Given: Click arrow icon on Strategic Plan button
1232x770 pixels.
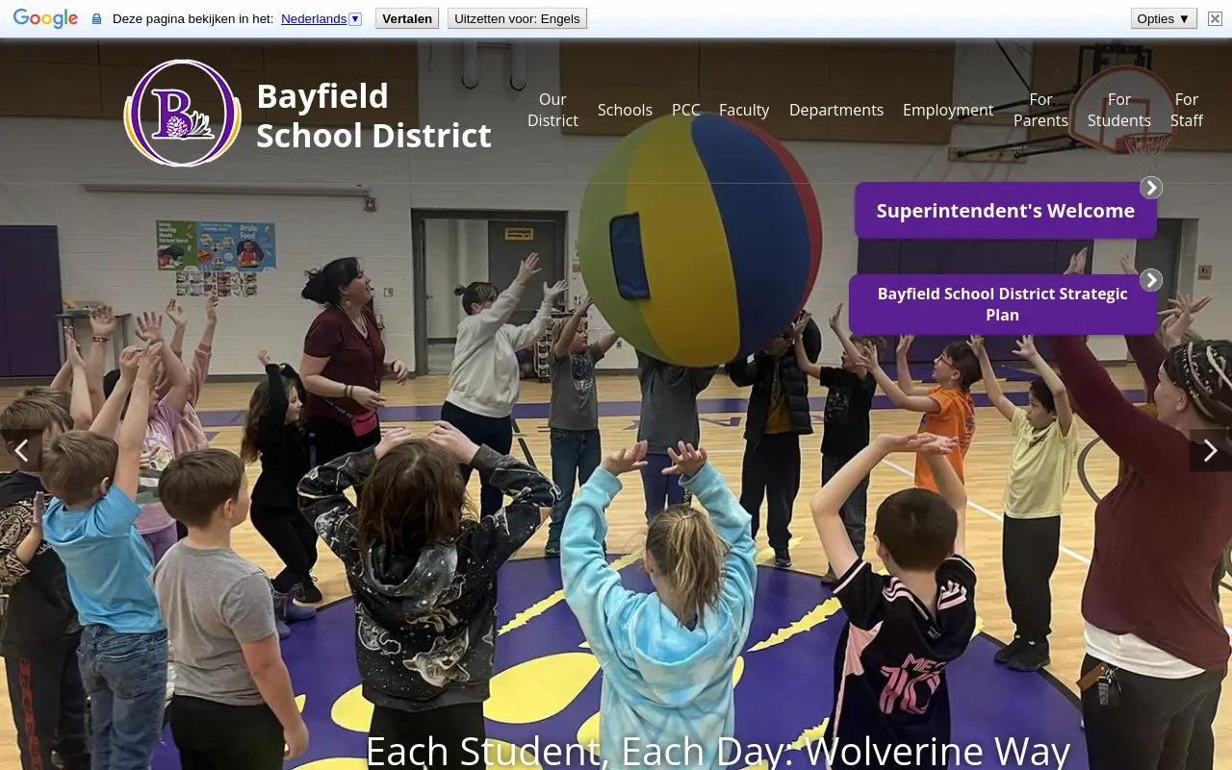Looking at the screenshot, I should [1151, 280].
